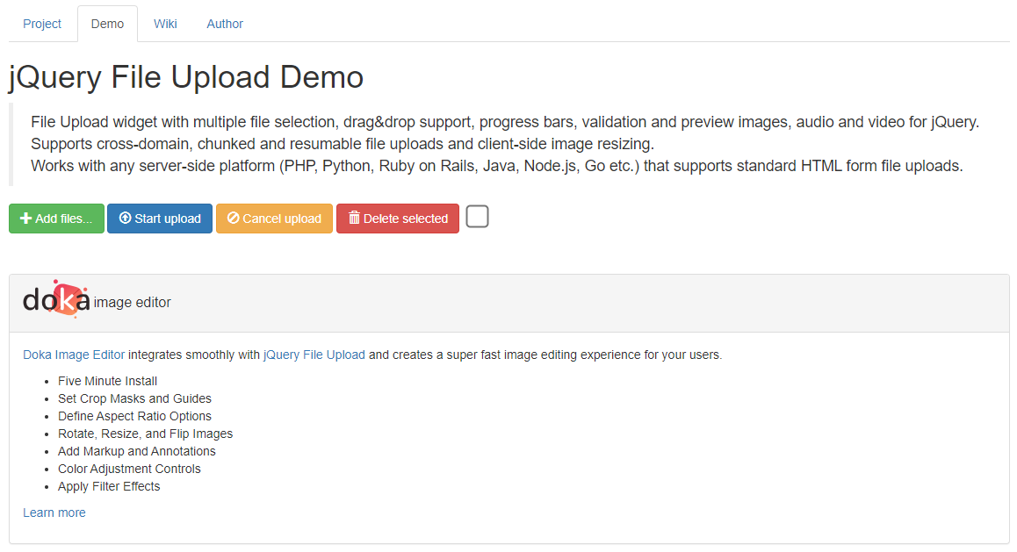Toggle the select-all checkbox beside Delete selected
Screen dimensions: 1017x552
tap(477, 216)
